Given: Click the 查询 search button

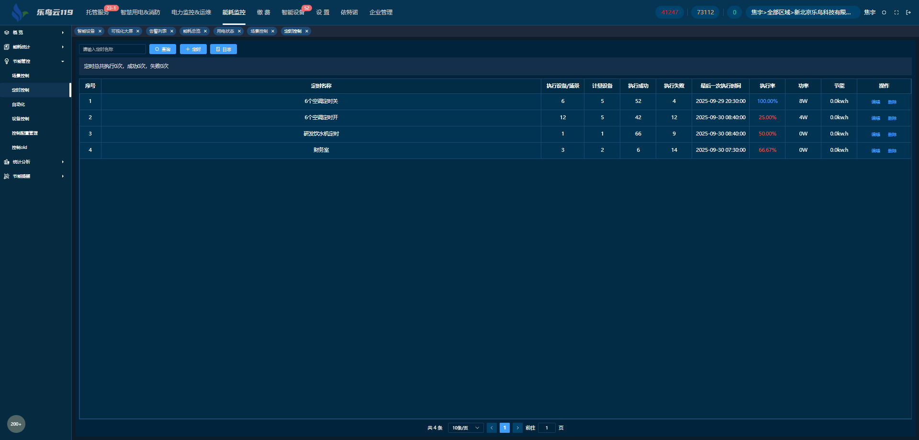Looking at the screenshot, I should 163,49.
